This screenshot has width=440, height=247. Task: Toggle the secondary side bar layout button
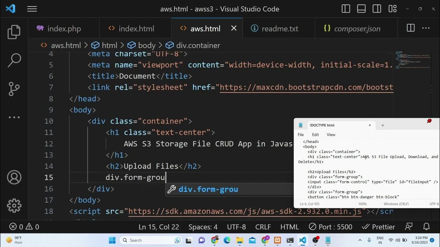[x=377, y=9]
